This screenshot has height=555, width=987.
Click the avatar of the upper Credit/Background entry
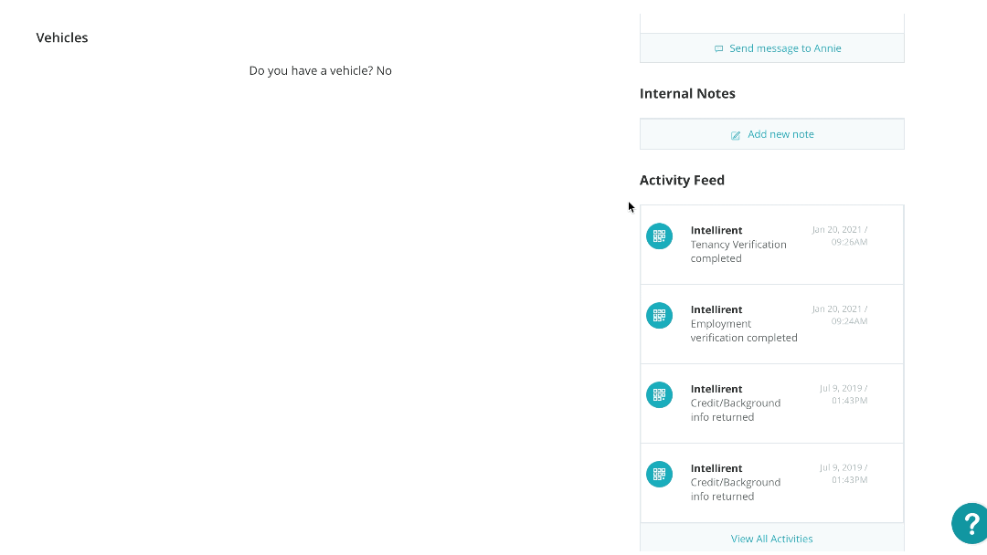tap(659, 394)
